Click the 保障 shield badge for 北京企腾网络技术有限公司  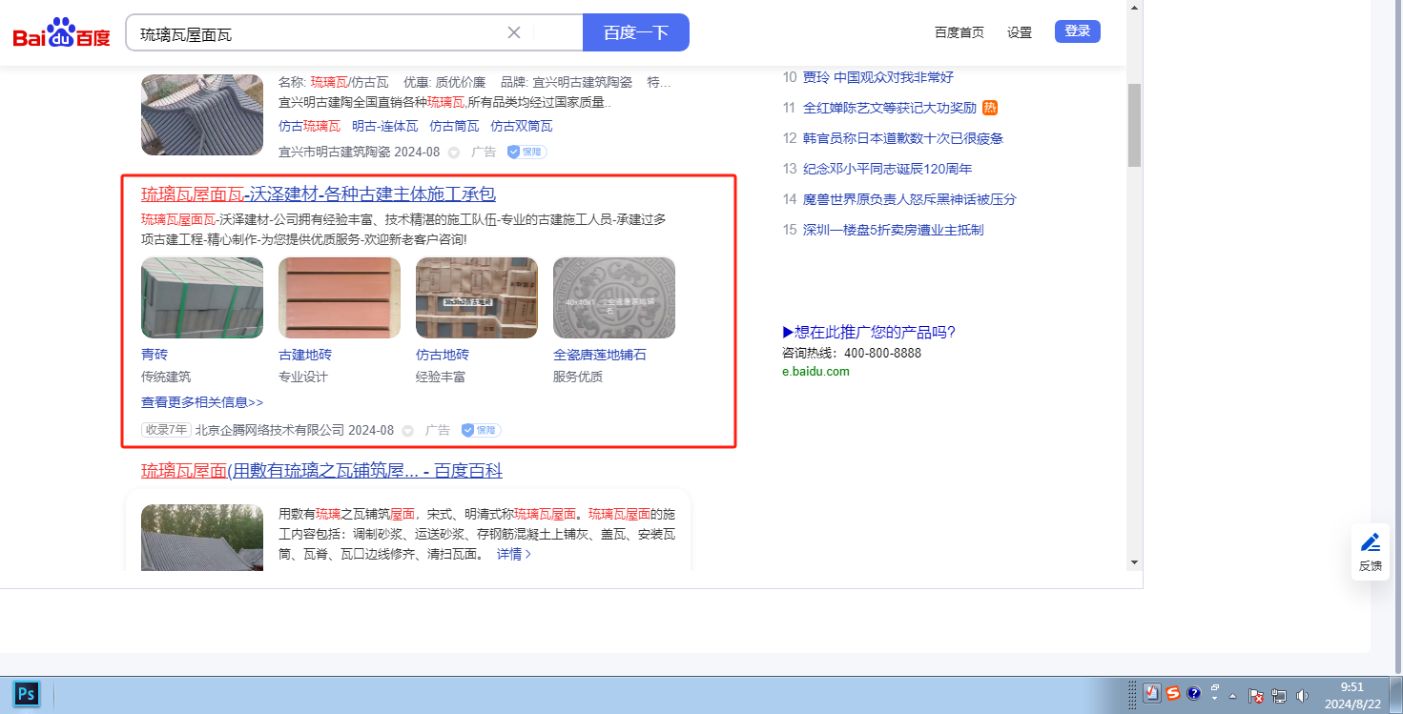482,430
